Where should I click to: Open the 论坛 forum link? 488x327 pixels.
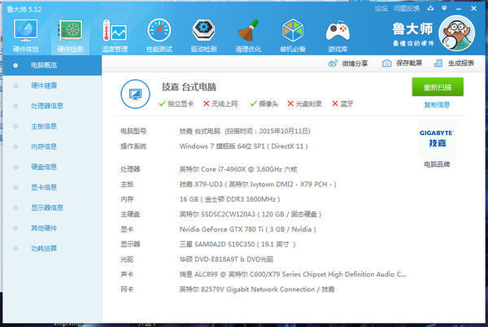click(x=381, y=8)
